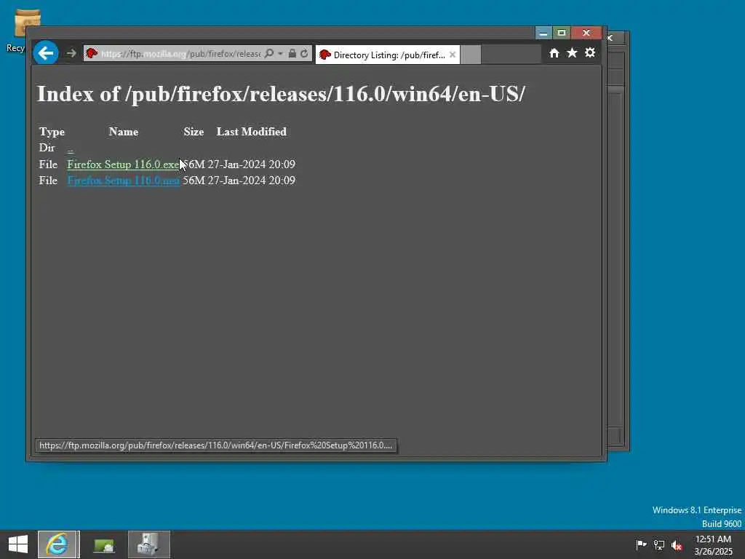745x559 pixels.
Task: Close the Directory Listing tab
Action: pyautogui.click(x=453, y=55)
